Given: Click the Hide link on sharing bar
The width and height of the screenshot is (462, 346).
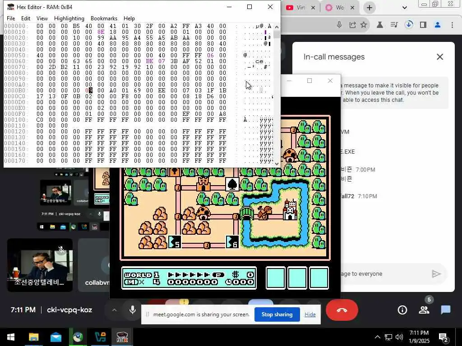Looking at the screenshot, I should [310, 314].
